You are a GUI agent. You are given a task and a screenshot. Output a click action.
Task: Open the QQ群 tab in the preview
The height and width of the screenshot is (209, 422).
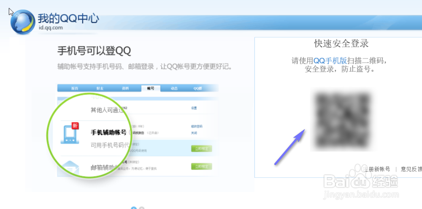pos(197,89)
